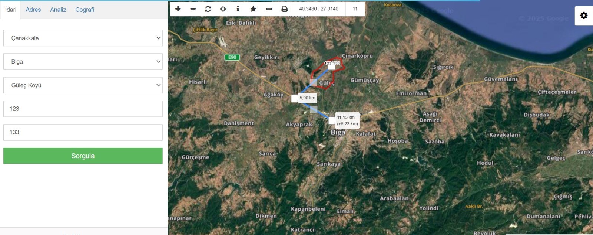Select the distance measure arrow tool
The image size is (593, 235).
click(x=269, y=9)
